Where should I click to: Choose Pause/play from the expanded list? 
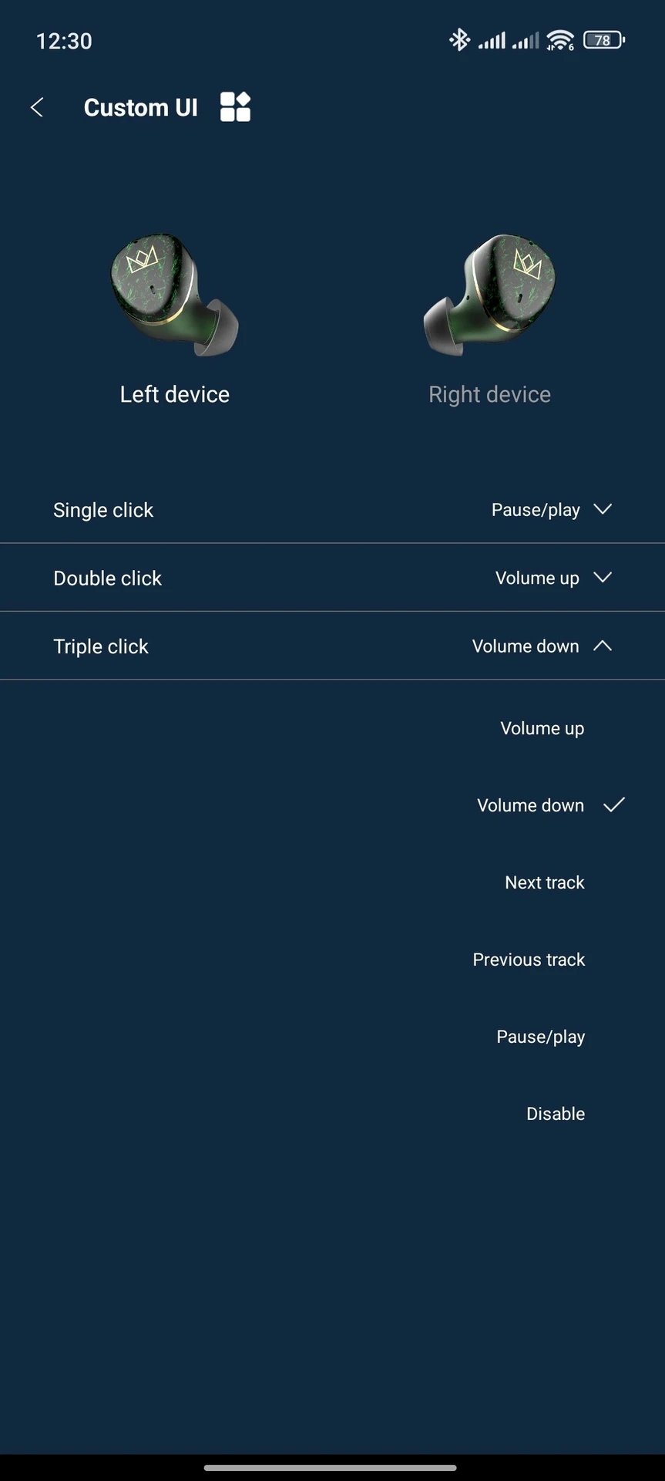(x=540, y=1037)
